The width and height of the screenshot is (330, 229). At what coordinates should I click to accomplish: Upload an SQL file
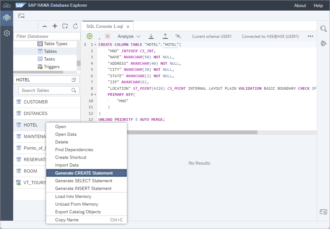point(165,36)
